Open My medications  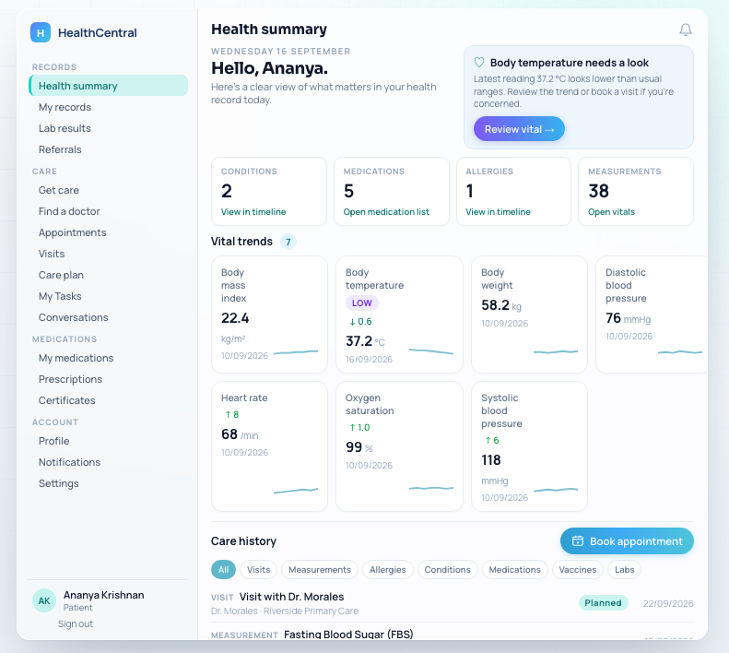click(x=109, y=358)
